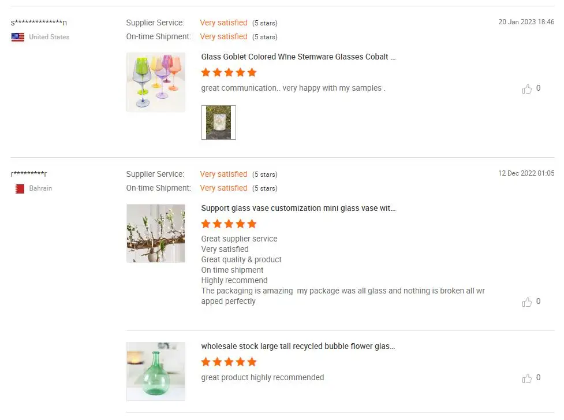Click thumbs-up on the mini glass vase review

pyautogui.click(x=527, y=302)
